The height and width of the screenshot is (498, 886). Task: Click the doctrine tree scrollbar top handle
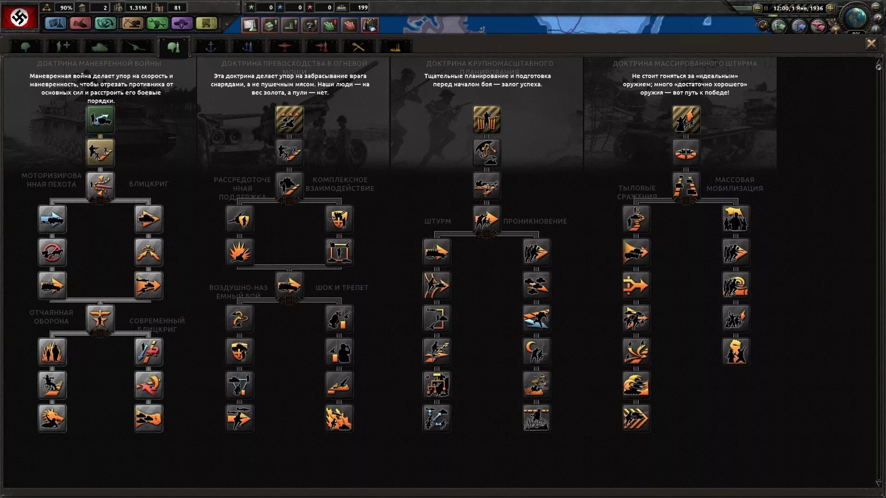(x=879, y=67)
